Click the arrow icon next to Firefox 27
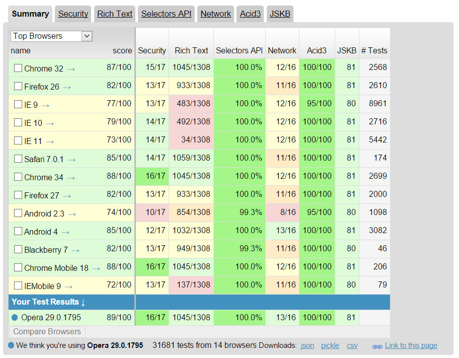Viewport: 459px width, 358px height. click(x=67, y=196)
